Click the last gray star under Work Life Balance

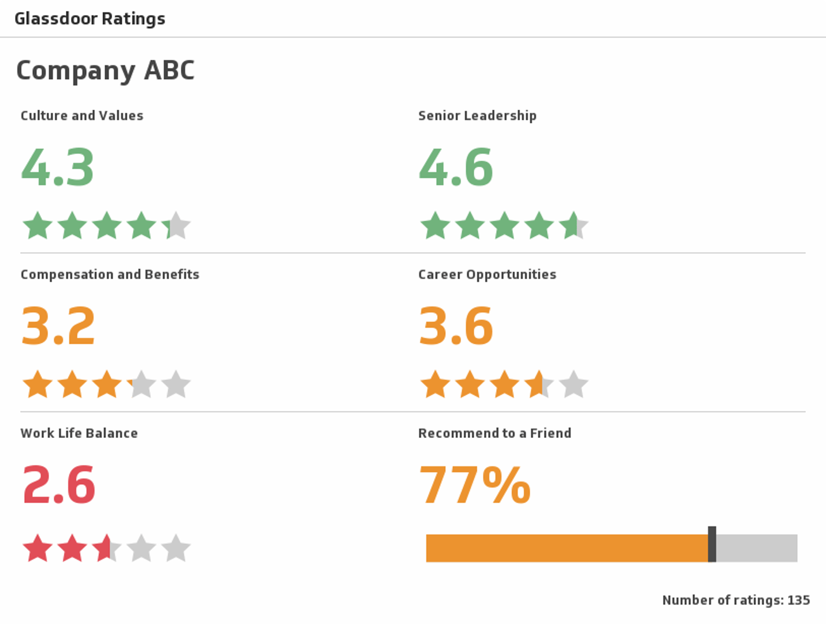[x=176, y=548]
